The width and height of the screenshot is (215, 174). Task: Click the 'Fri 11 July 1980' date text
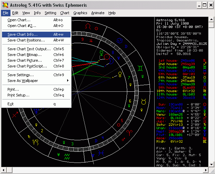(172, 23)
